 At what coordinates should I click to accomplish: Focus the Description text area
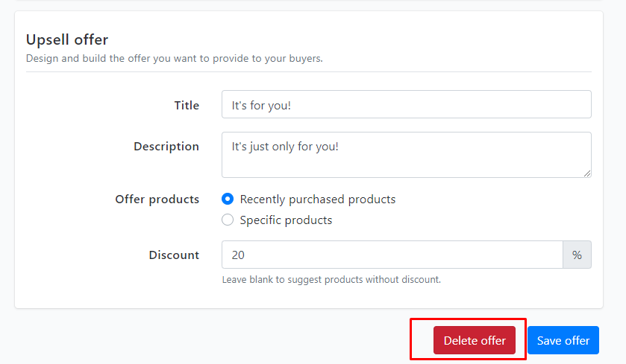(x=407, y=155)
